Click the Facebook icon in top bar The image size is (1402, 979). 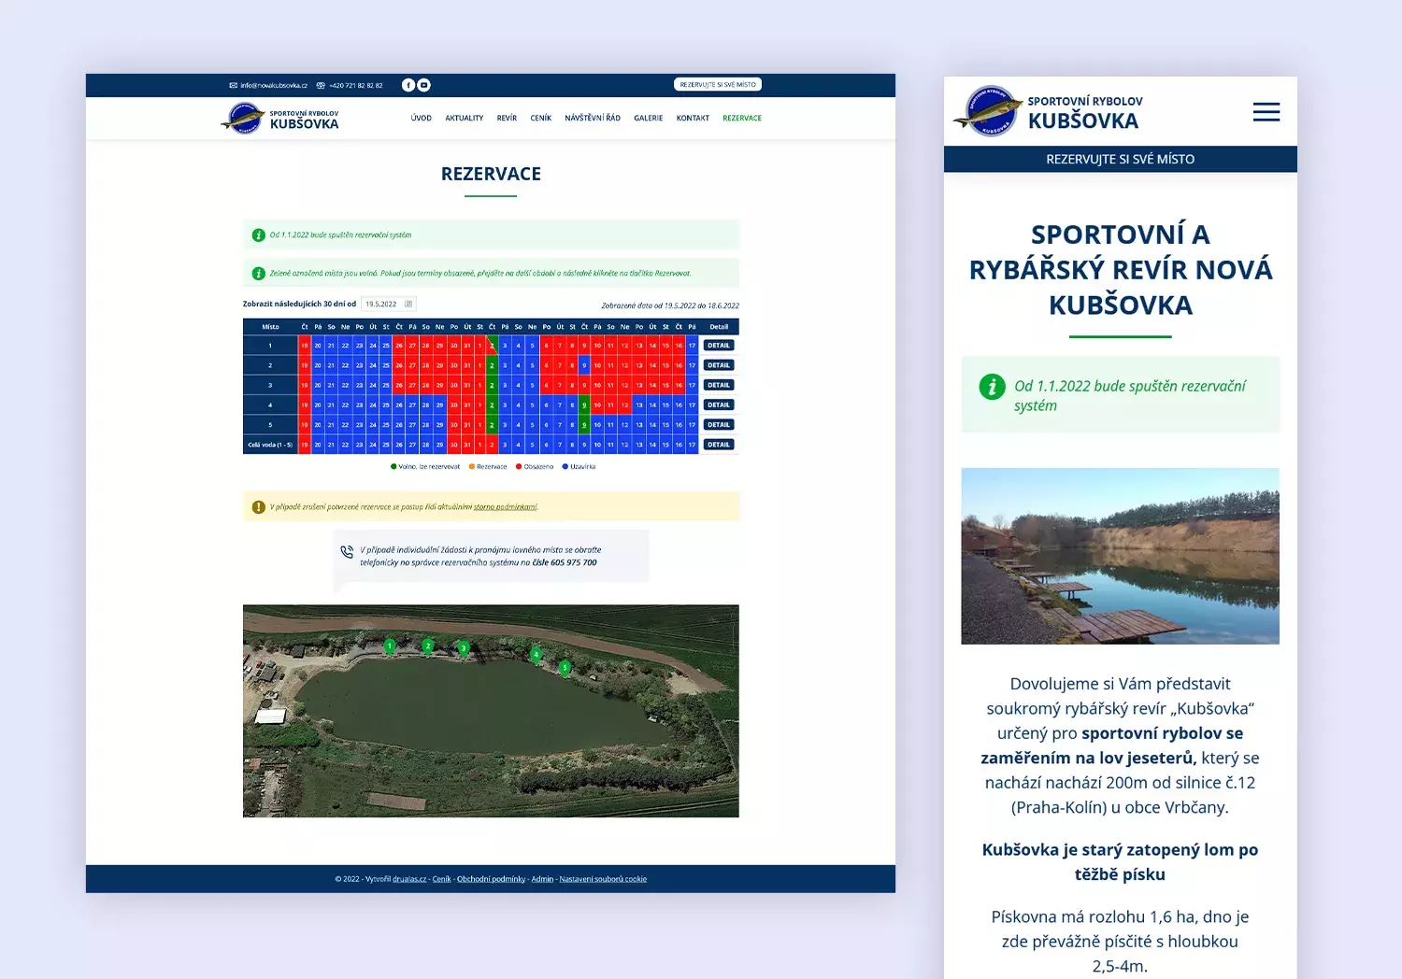click(x=408, y=85)
